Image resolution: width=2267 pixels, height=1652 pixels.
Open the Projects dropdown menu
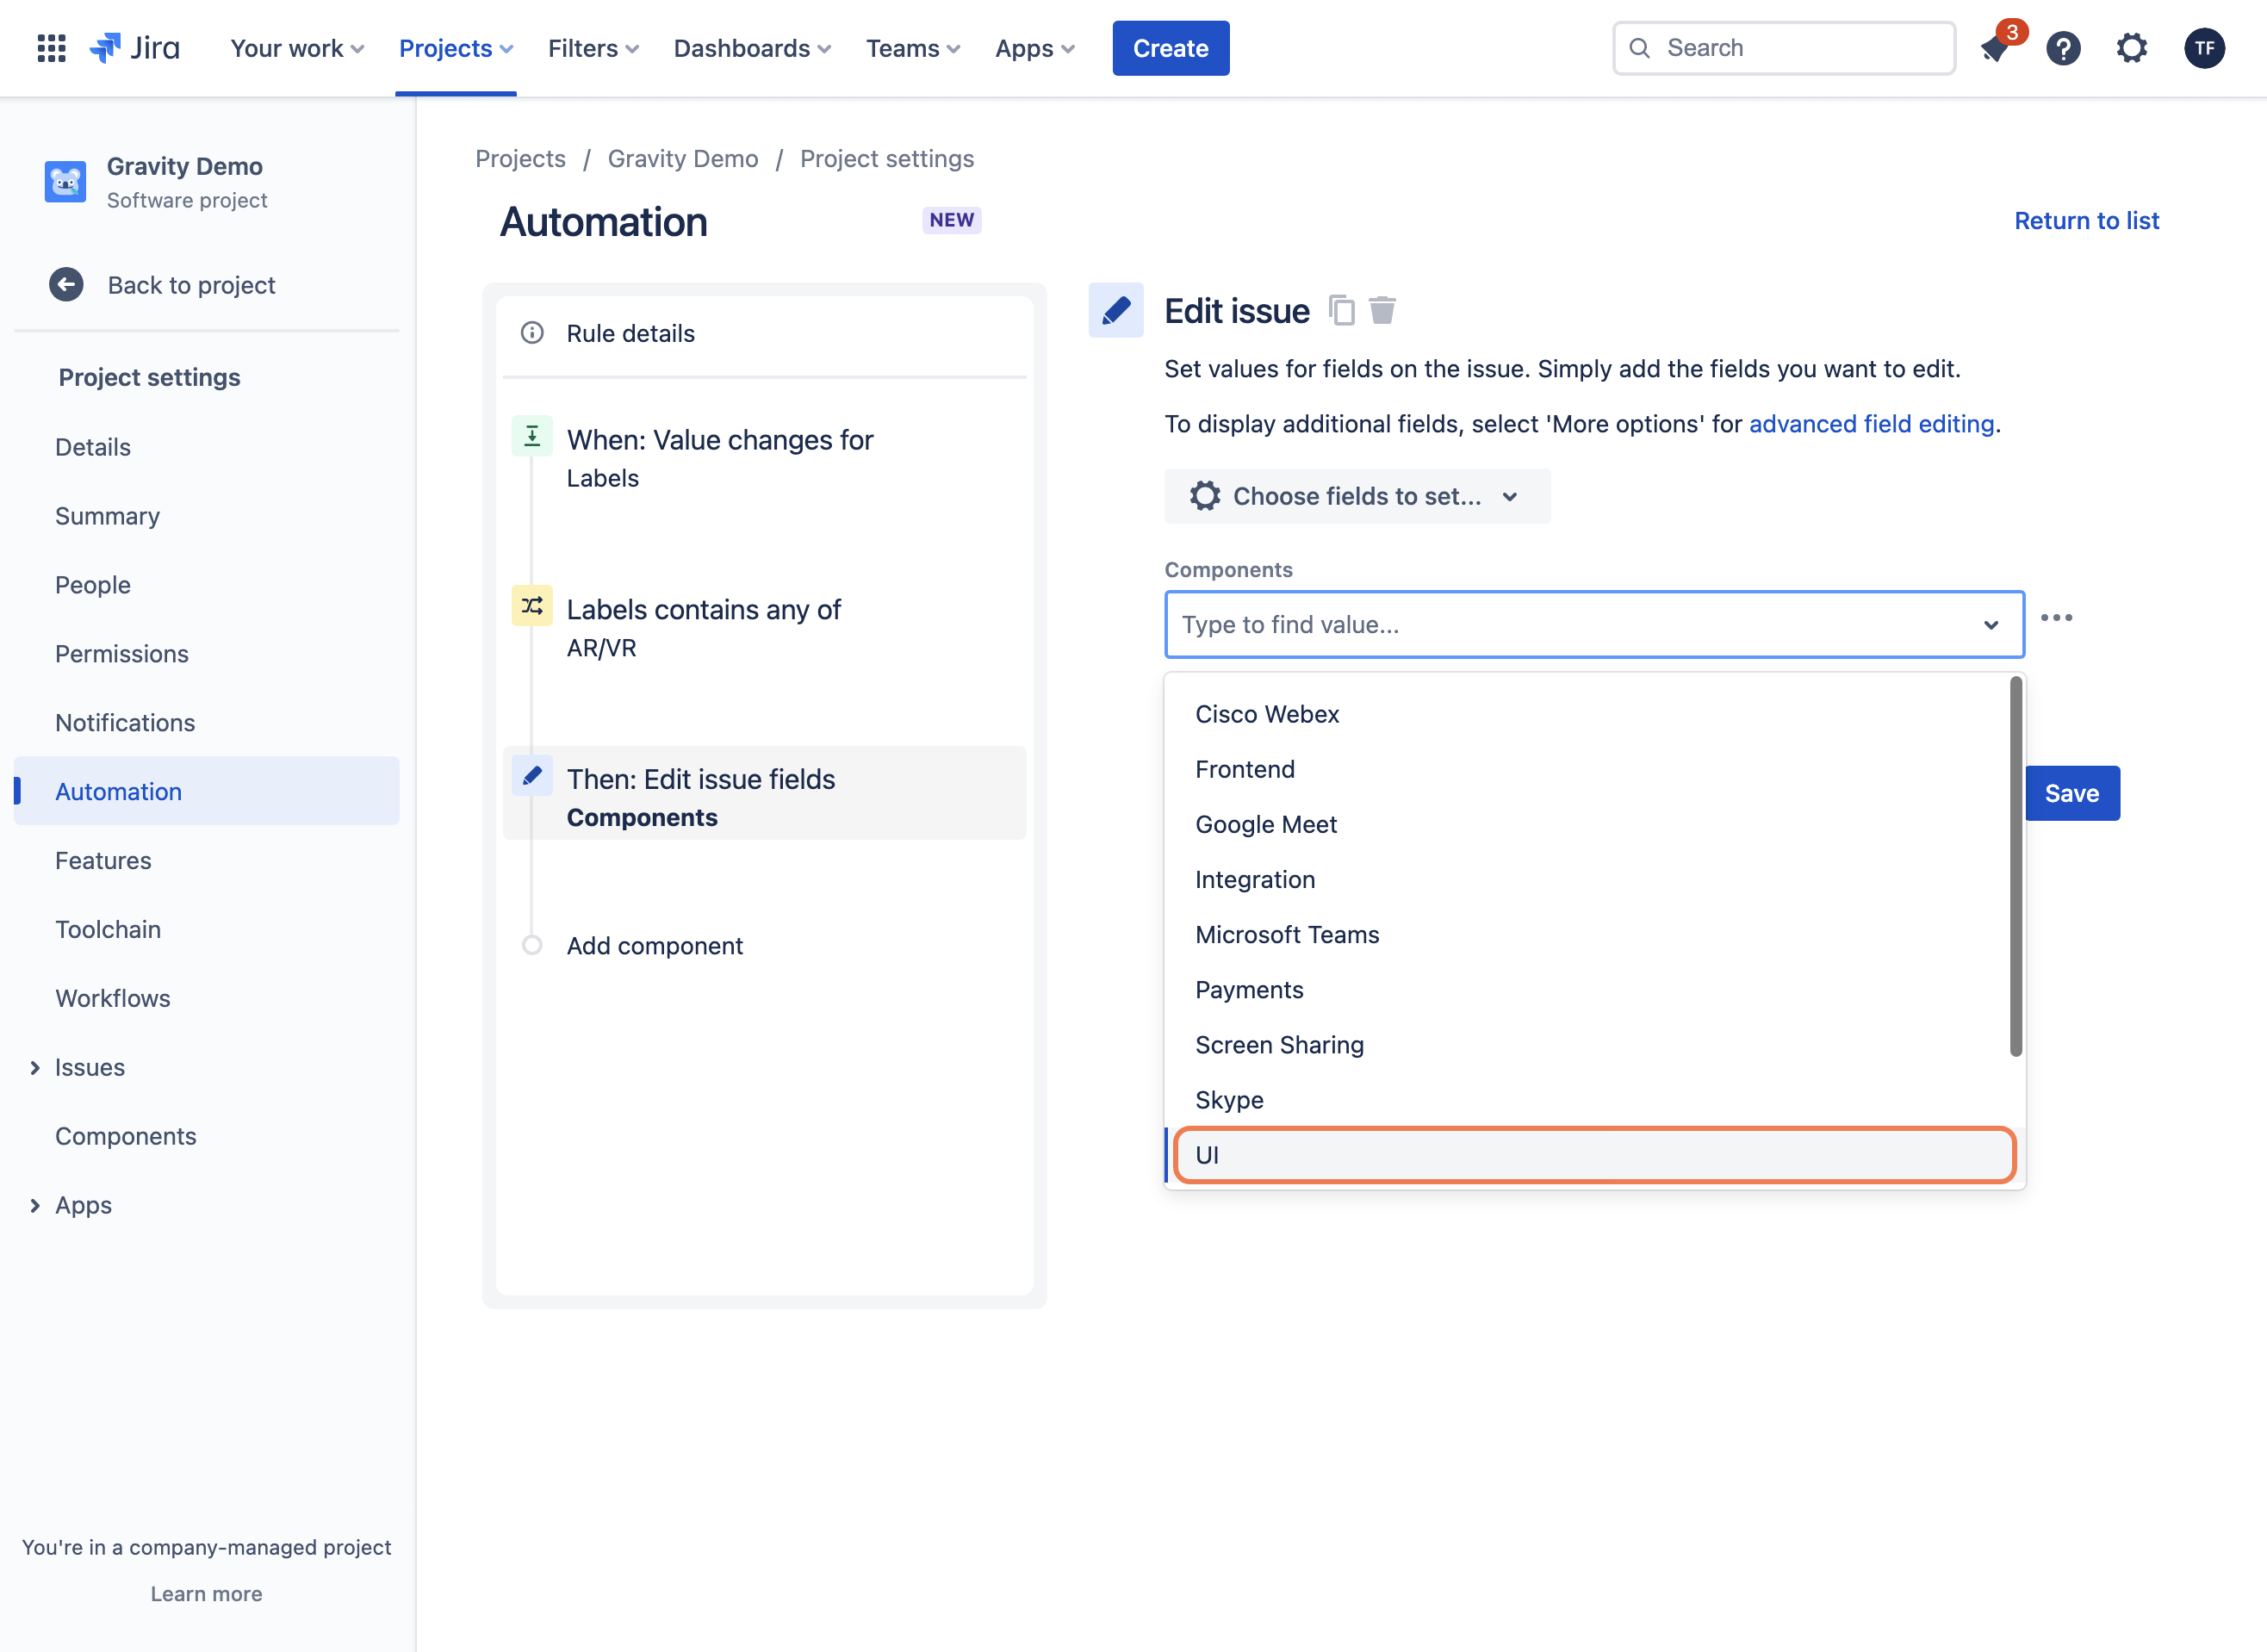(456, 48)
